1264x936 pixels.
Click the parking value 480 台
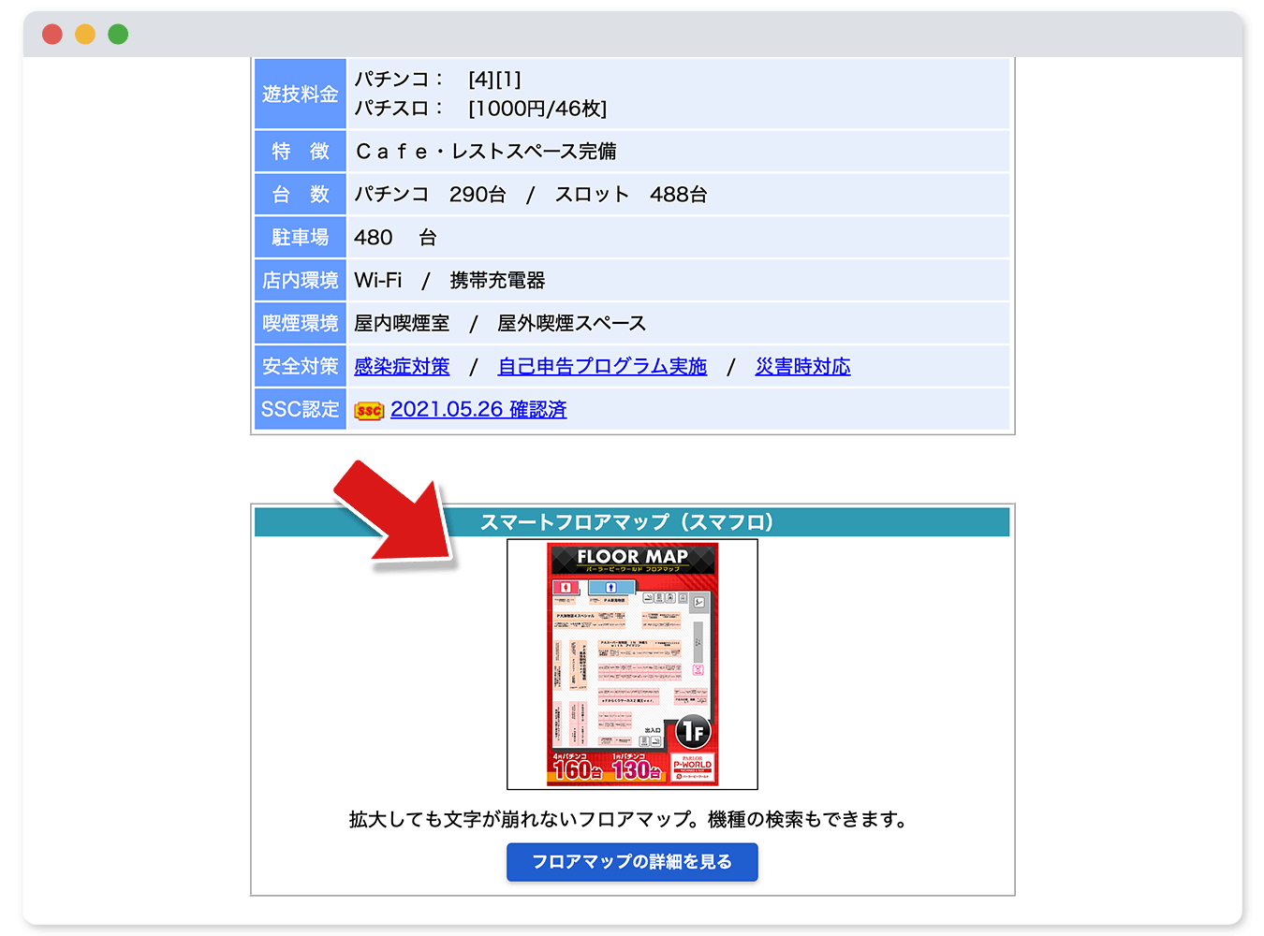click(395, 238)
